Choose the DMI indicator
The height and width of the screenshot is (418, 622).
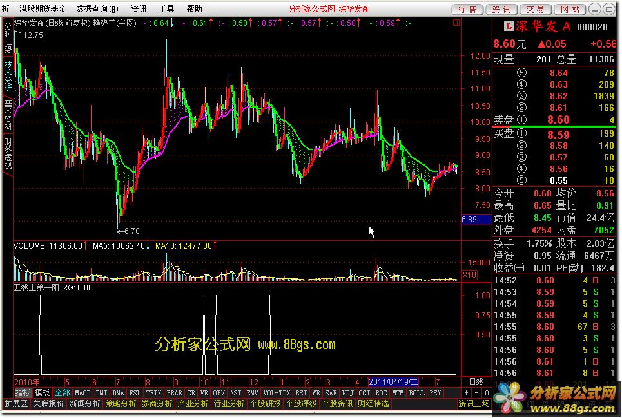[102, 393]
